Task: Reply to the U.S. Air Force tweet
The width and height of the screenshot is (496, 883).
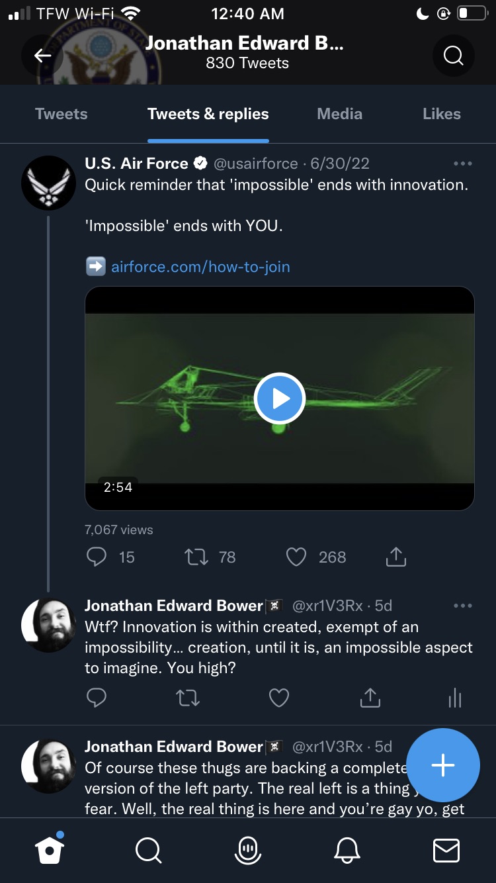Action: (97, 557)
